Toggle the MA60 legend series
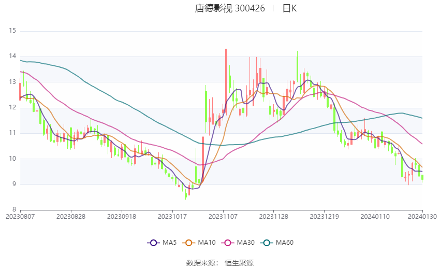This screenshot has width=440, height=268. point(277,243)
